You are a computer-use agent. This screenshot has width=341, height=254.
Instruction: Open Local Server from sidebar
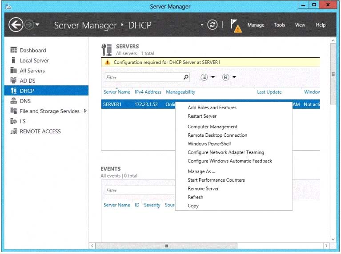pyautogui.click(x=34, y=60)
